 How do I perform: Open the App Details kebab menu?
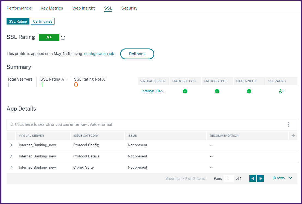click(288, 124)
